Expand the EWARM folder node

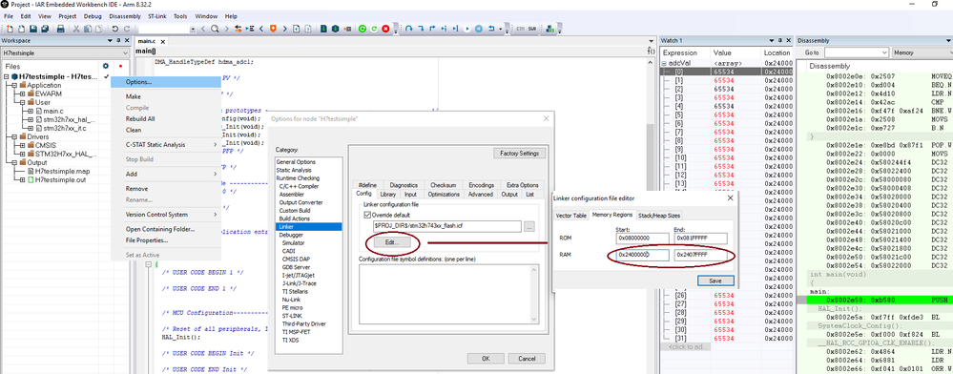point(23,93)
